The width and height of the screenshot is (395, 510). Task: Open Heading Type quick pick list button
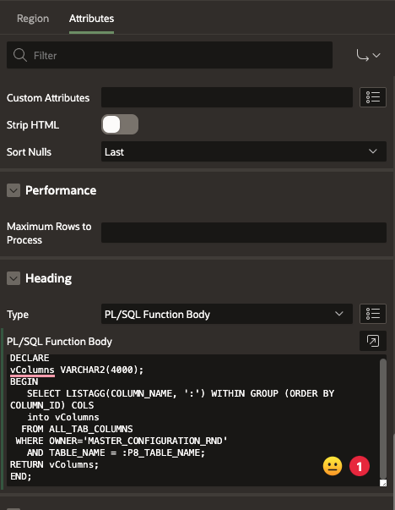click(x=373, y=314)
